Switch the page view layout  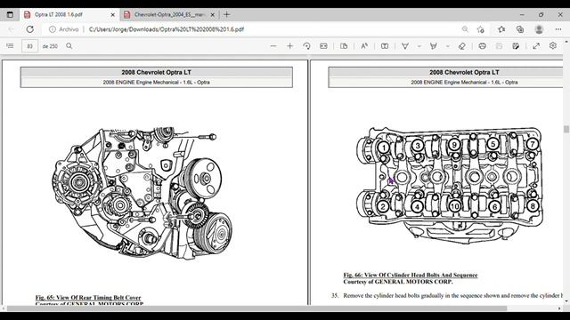(x=344, y=46)
